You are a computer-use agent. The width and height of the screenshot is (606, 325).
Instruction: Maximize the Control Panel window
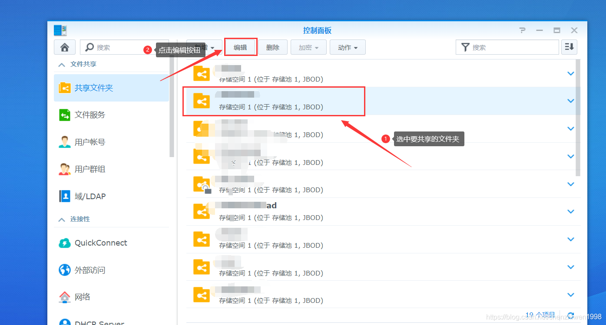point(557,30)
